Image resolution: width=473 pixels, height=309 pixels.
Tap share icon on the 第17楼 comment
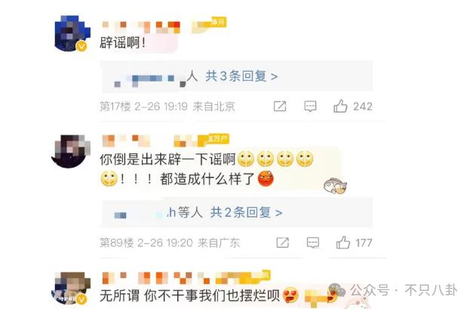(x=280, y=107)
